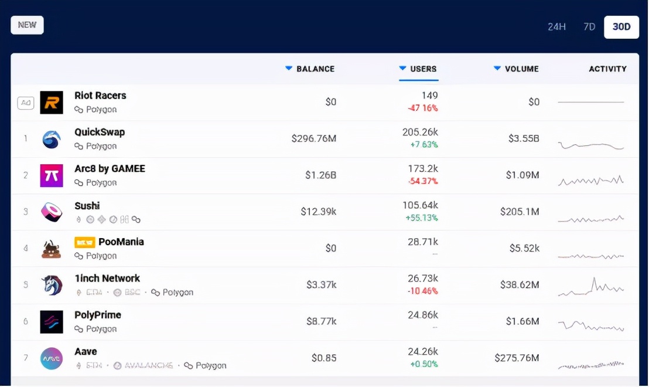This screenshot has width=649, height=387.
Task: Click the Aave activity sparkline
Action: coord(590,365)
